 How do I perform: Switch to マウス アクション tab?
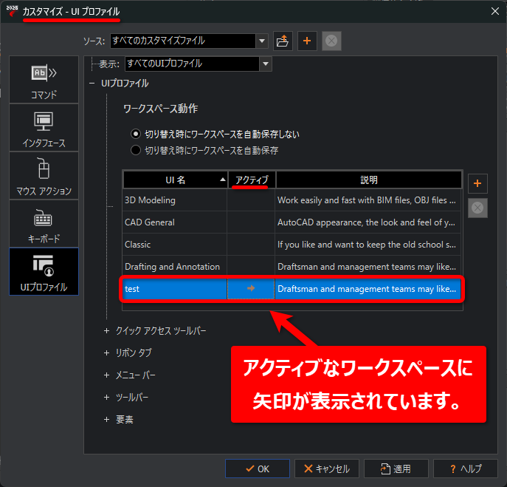44,176
